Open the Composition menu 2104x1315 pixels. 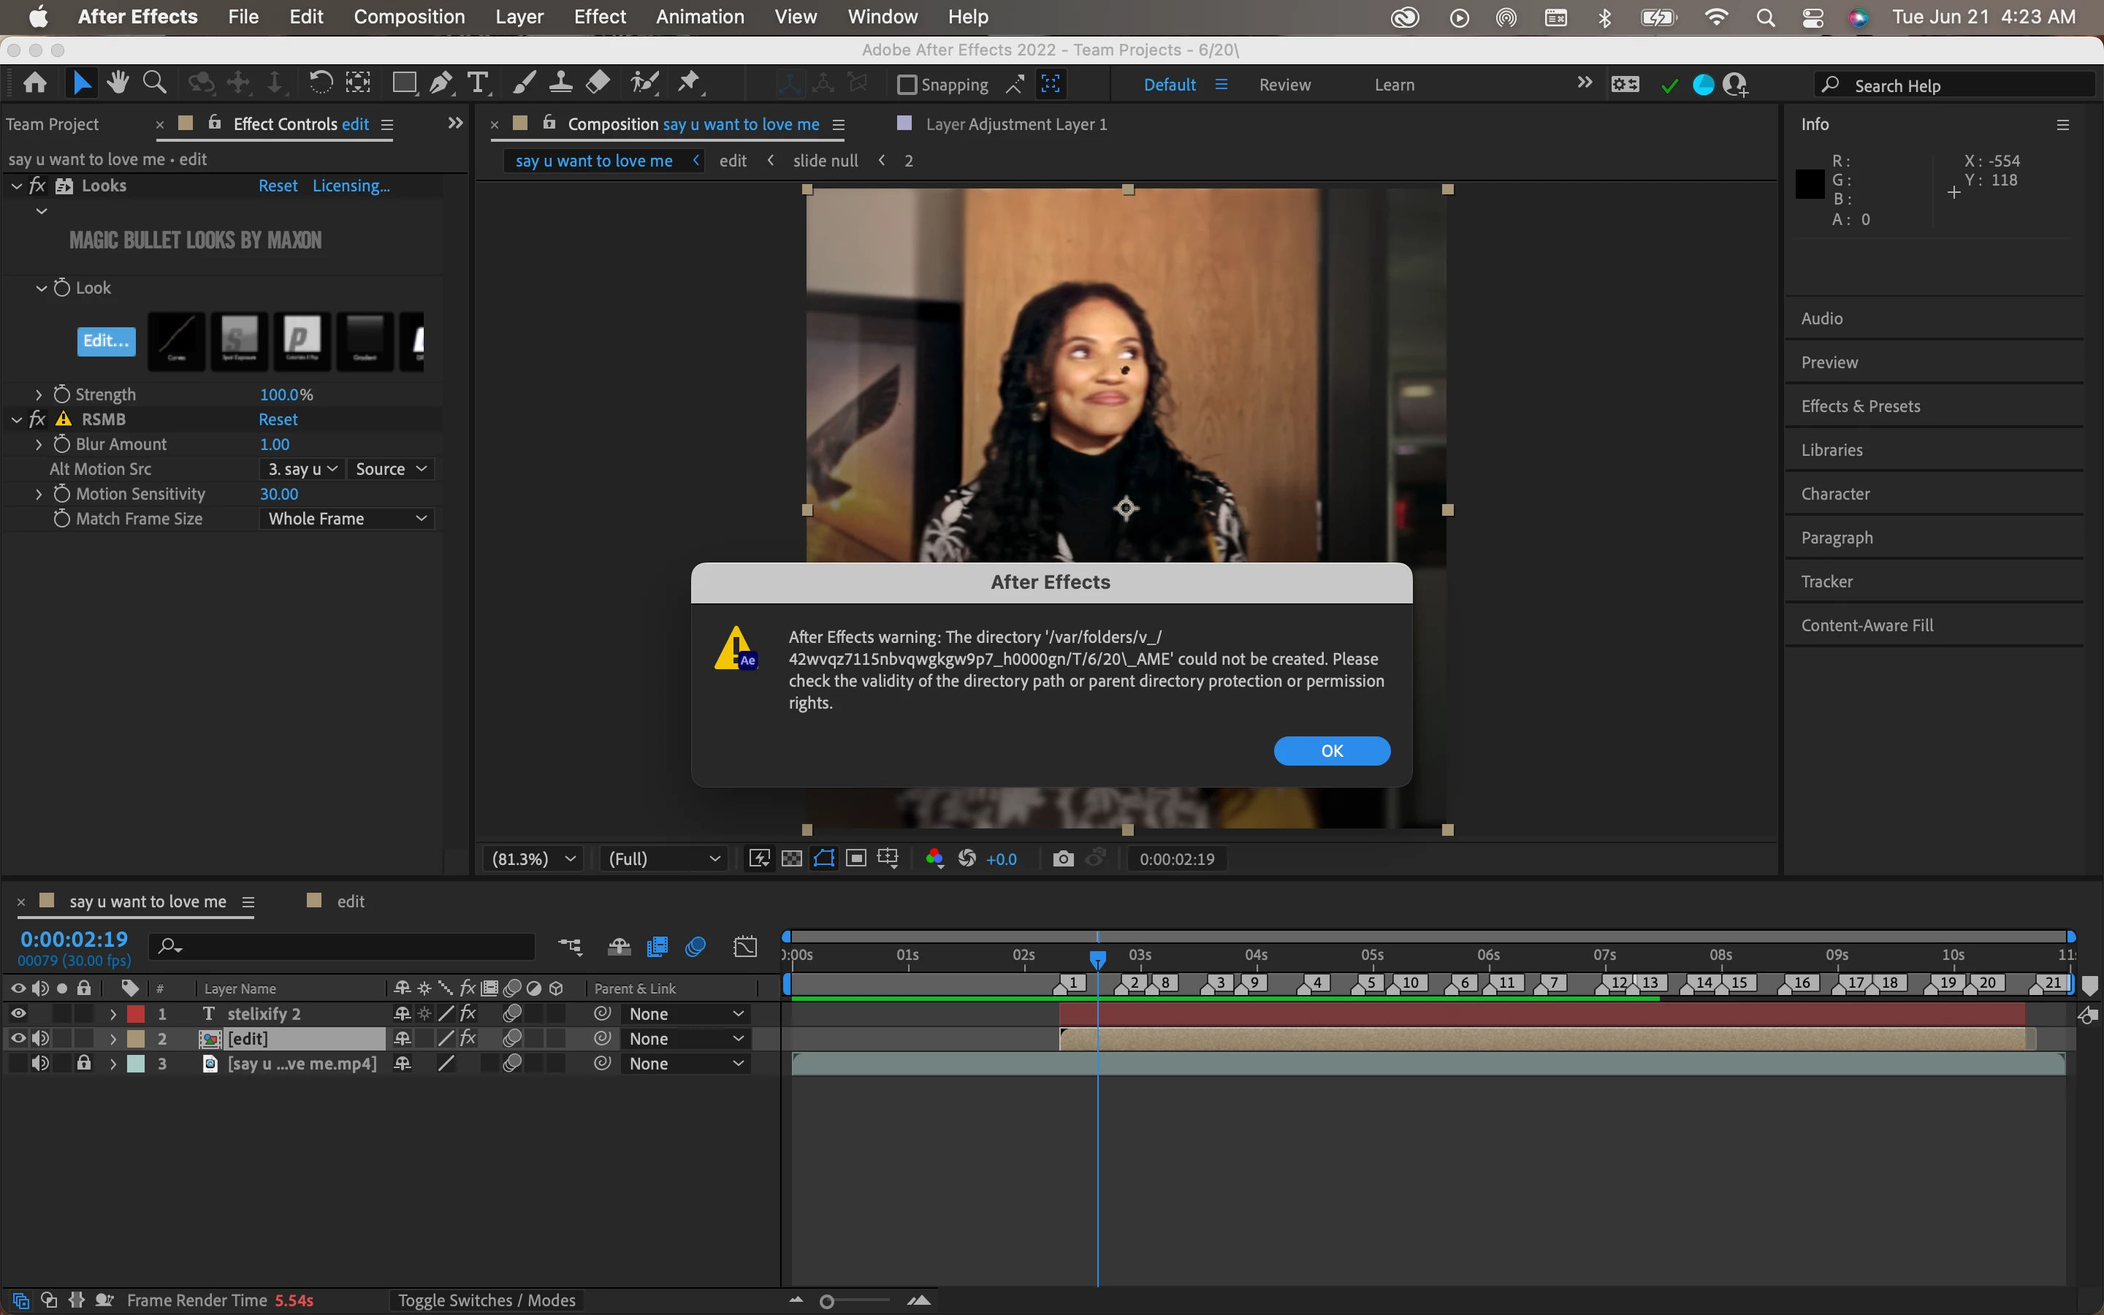coord(408,17)
